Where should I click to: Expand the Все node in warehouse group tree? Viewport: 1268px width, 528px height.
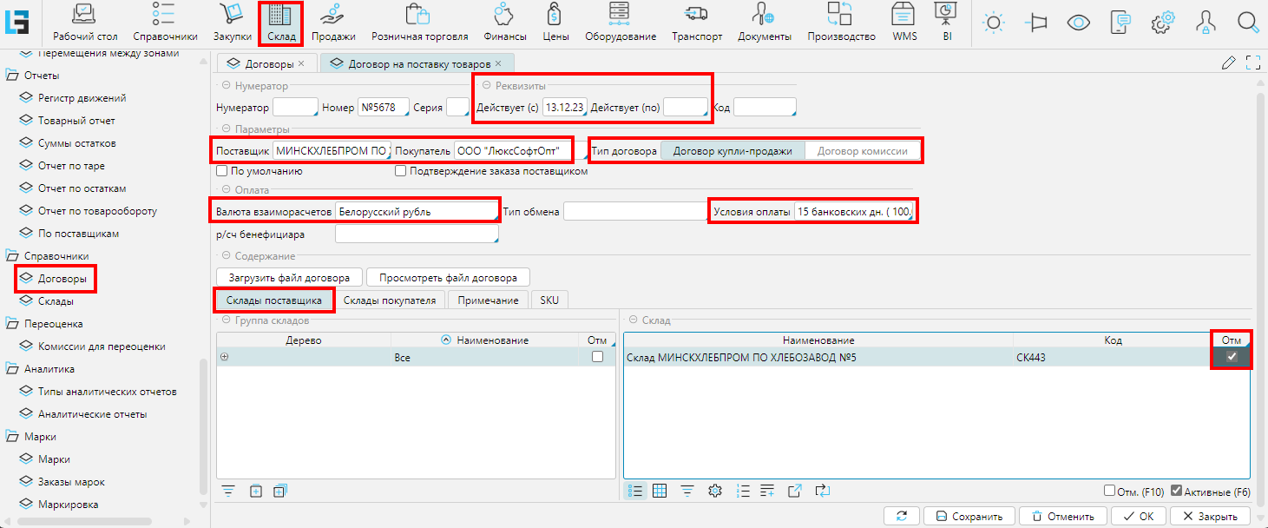coord(225,357)
